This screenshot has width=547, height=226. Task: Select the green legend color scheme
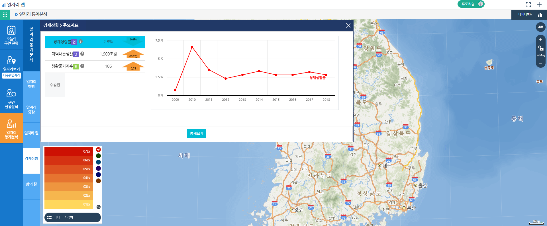tap(99, 156)
